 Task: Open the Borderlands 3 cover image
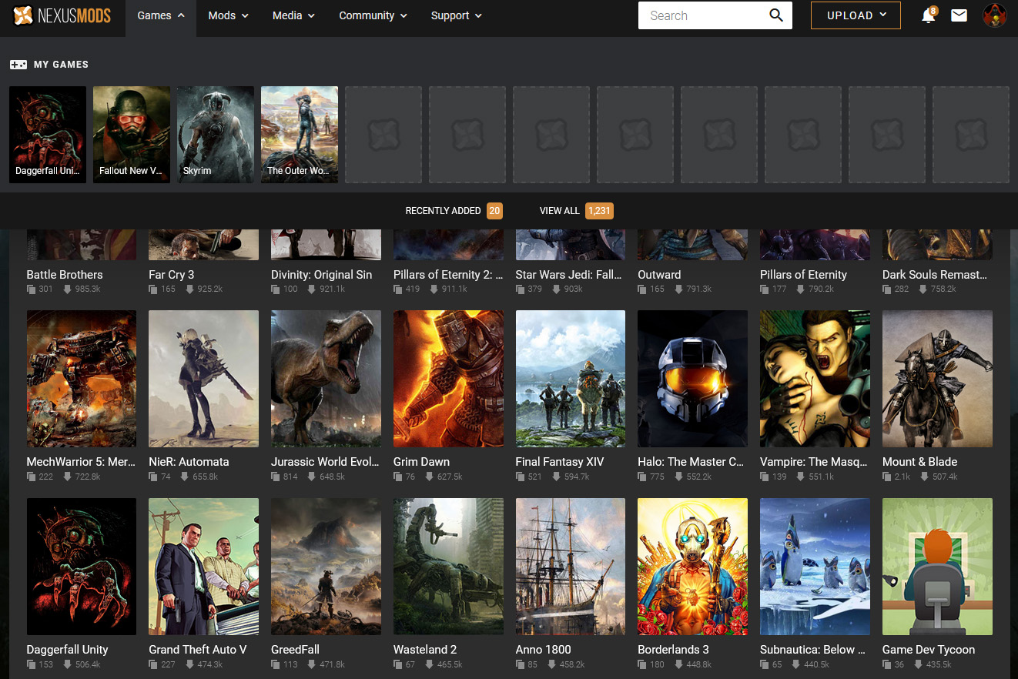click(692, 567)
